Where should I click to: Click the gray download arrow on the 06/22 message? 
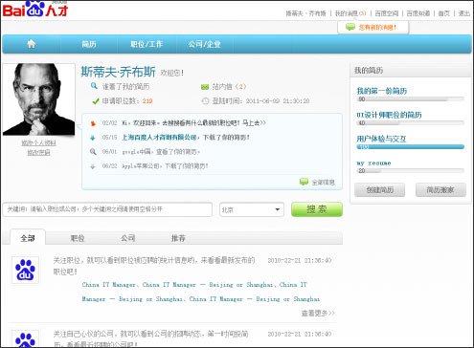coord(93,166)
